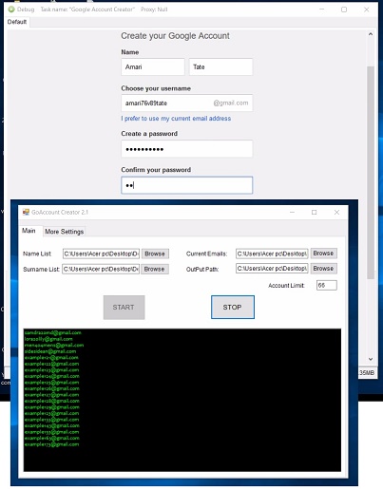Click the STOP button
The width and height of the screenshot is (383, 489).
pyautogui.click(x=233, y=307)
